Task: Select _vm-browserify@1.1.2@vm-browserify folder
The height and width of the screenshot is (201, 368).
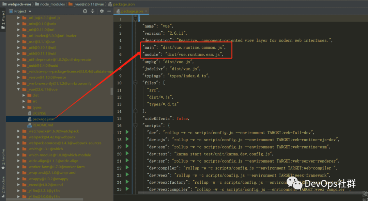Action: tap(60, 83)
